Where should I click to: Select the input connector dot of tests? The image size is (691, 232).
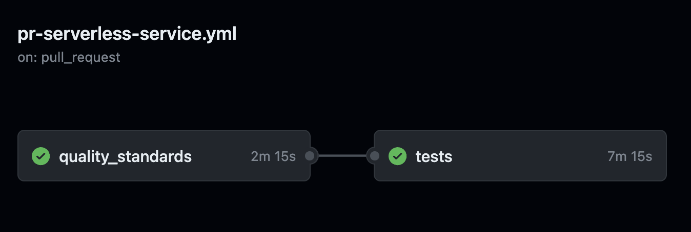pos(375,156)
